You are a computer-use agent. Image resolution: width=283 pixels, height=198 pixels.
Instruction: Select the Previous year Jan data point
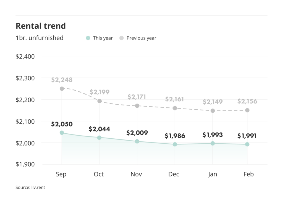click(x=213, y=111)
